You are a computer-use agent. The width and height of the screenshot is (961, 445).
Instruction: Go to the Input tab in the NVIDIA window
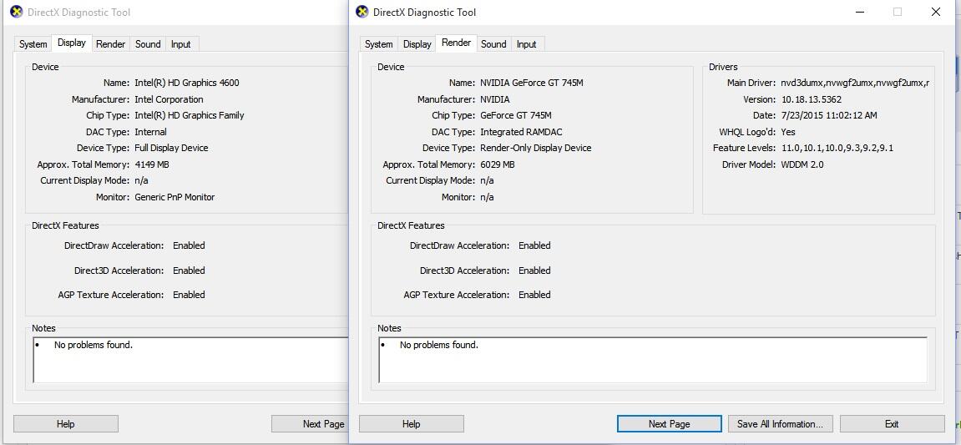click(x=526, y=44)
